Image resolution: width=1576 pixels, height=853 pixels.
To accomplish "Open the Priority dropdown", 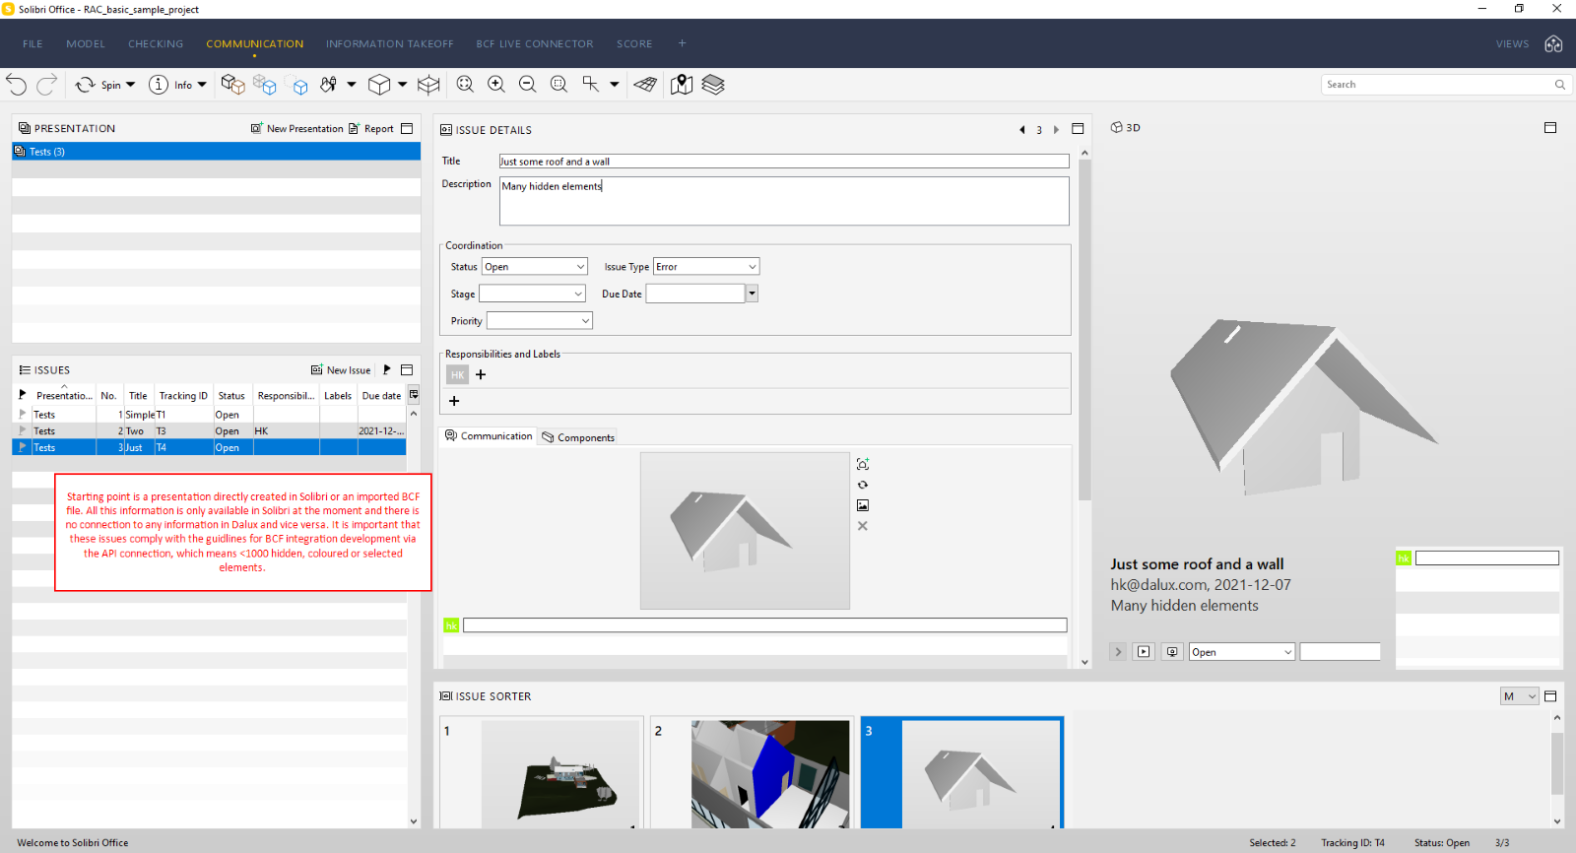I will pos(540,321).
